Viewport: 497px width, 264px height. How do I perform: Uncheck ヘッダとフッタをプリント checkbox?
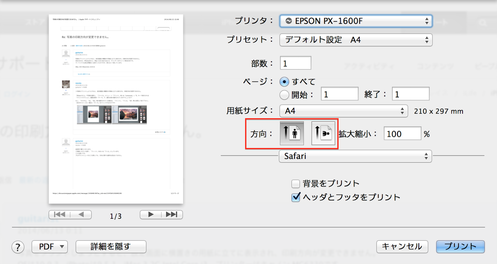(296, 197)
